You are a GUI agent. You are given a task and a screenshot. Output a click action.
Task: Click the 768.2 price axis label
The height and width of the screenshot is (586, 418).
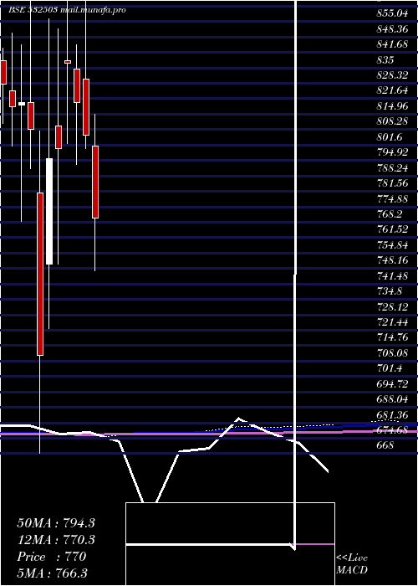click(x=390, y=214)
